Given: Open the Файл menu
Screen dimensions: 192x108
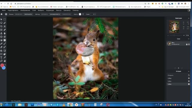Looking at the screenshot, I should 4,10.
